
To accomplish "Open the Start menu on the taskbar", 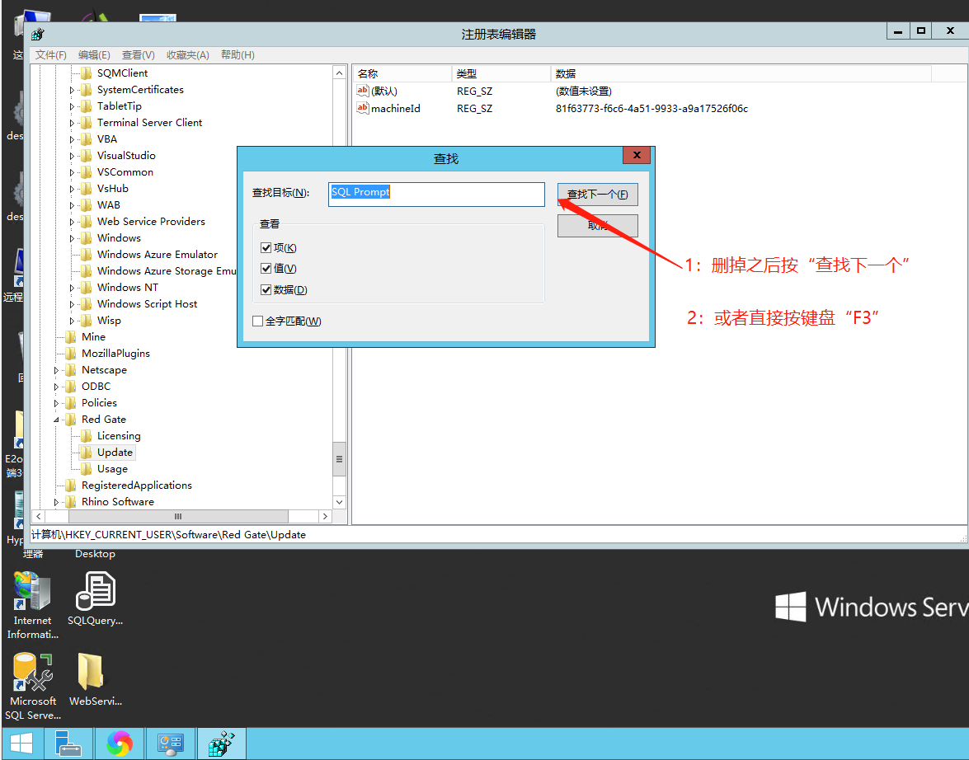I will (21, 744).
